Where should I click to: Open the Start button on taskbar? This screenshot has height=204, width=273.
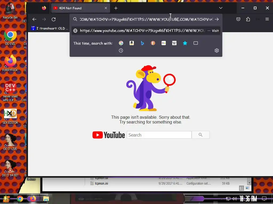point(6,199)
